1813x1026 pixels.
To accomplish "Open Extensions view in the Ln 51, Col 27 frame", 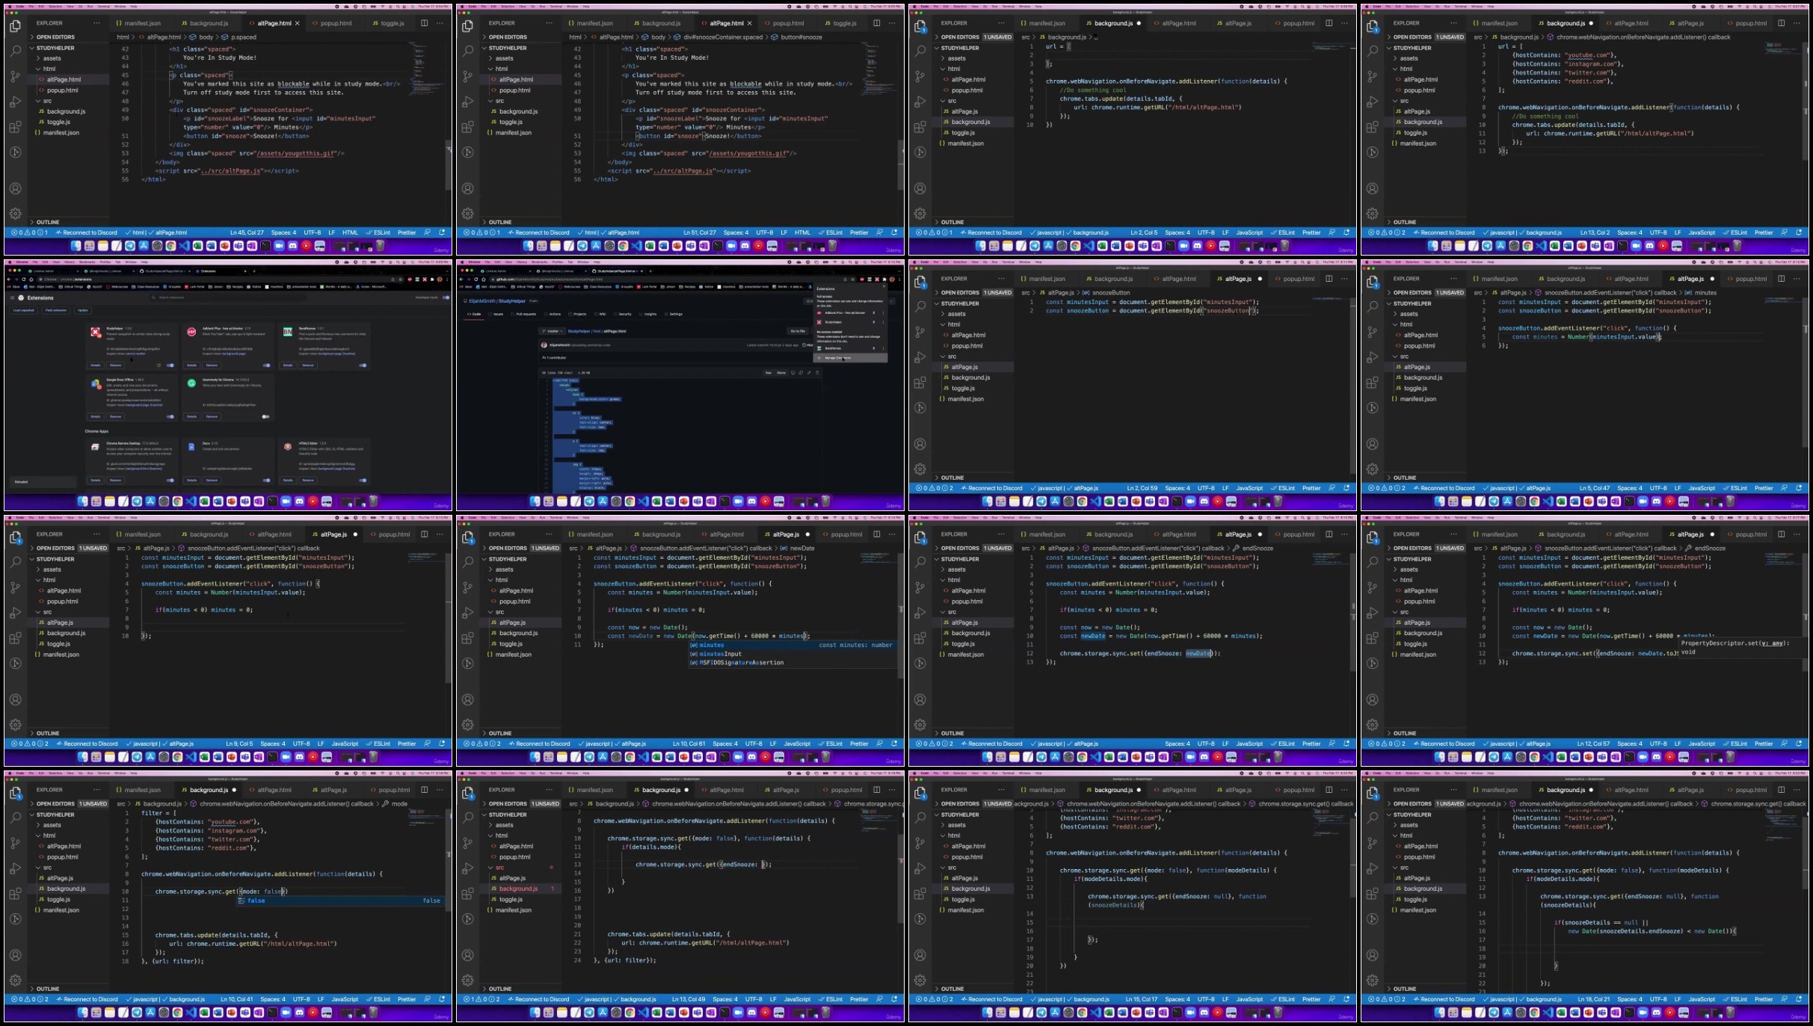I will (468, 127).
